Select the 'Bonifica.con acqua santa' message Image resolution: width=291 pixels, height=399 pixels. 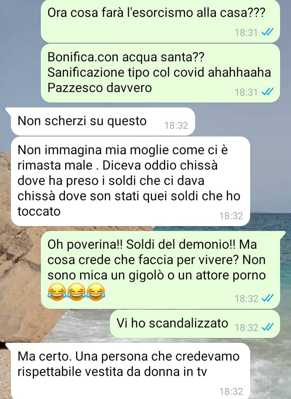160,73
